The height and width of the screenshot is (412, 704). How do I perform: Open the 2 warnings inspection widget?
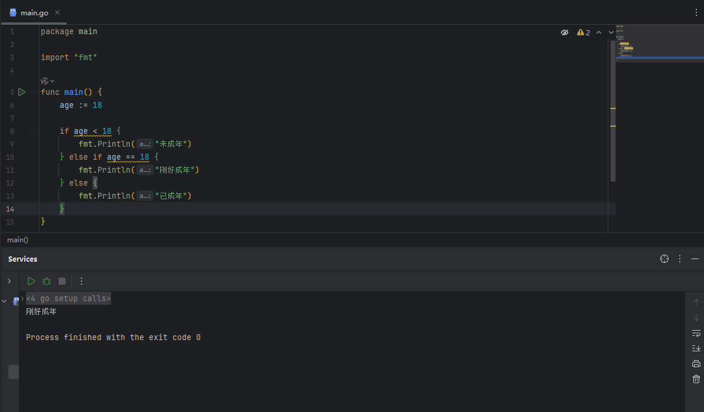pos(584,32)
